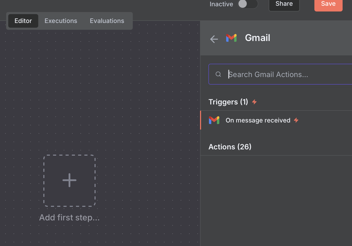Save the workflow with the Save button
This screenshot has width=352, height=246.
pos(328,4)
